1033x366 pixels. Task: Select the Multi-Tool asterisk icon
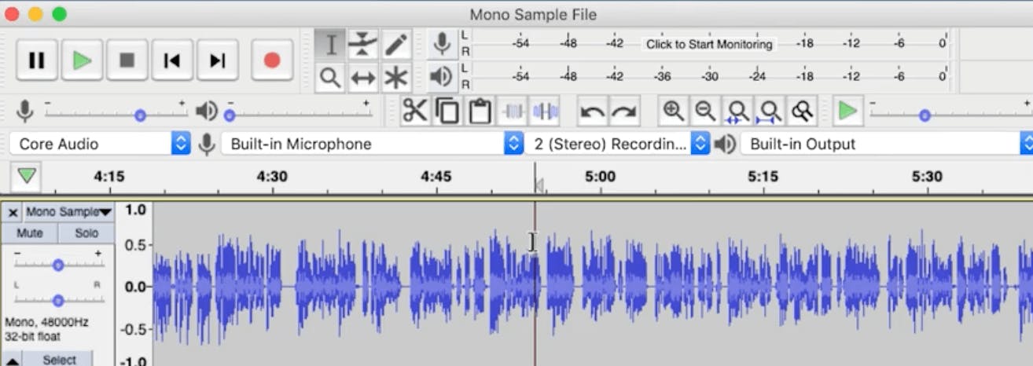pyautogui.click(x=396, y=78)
